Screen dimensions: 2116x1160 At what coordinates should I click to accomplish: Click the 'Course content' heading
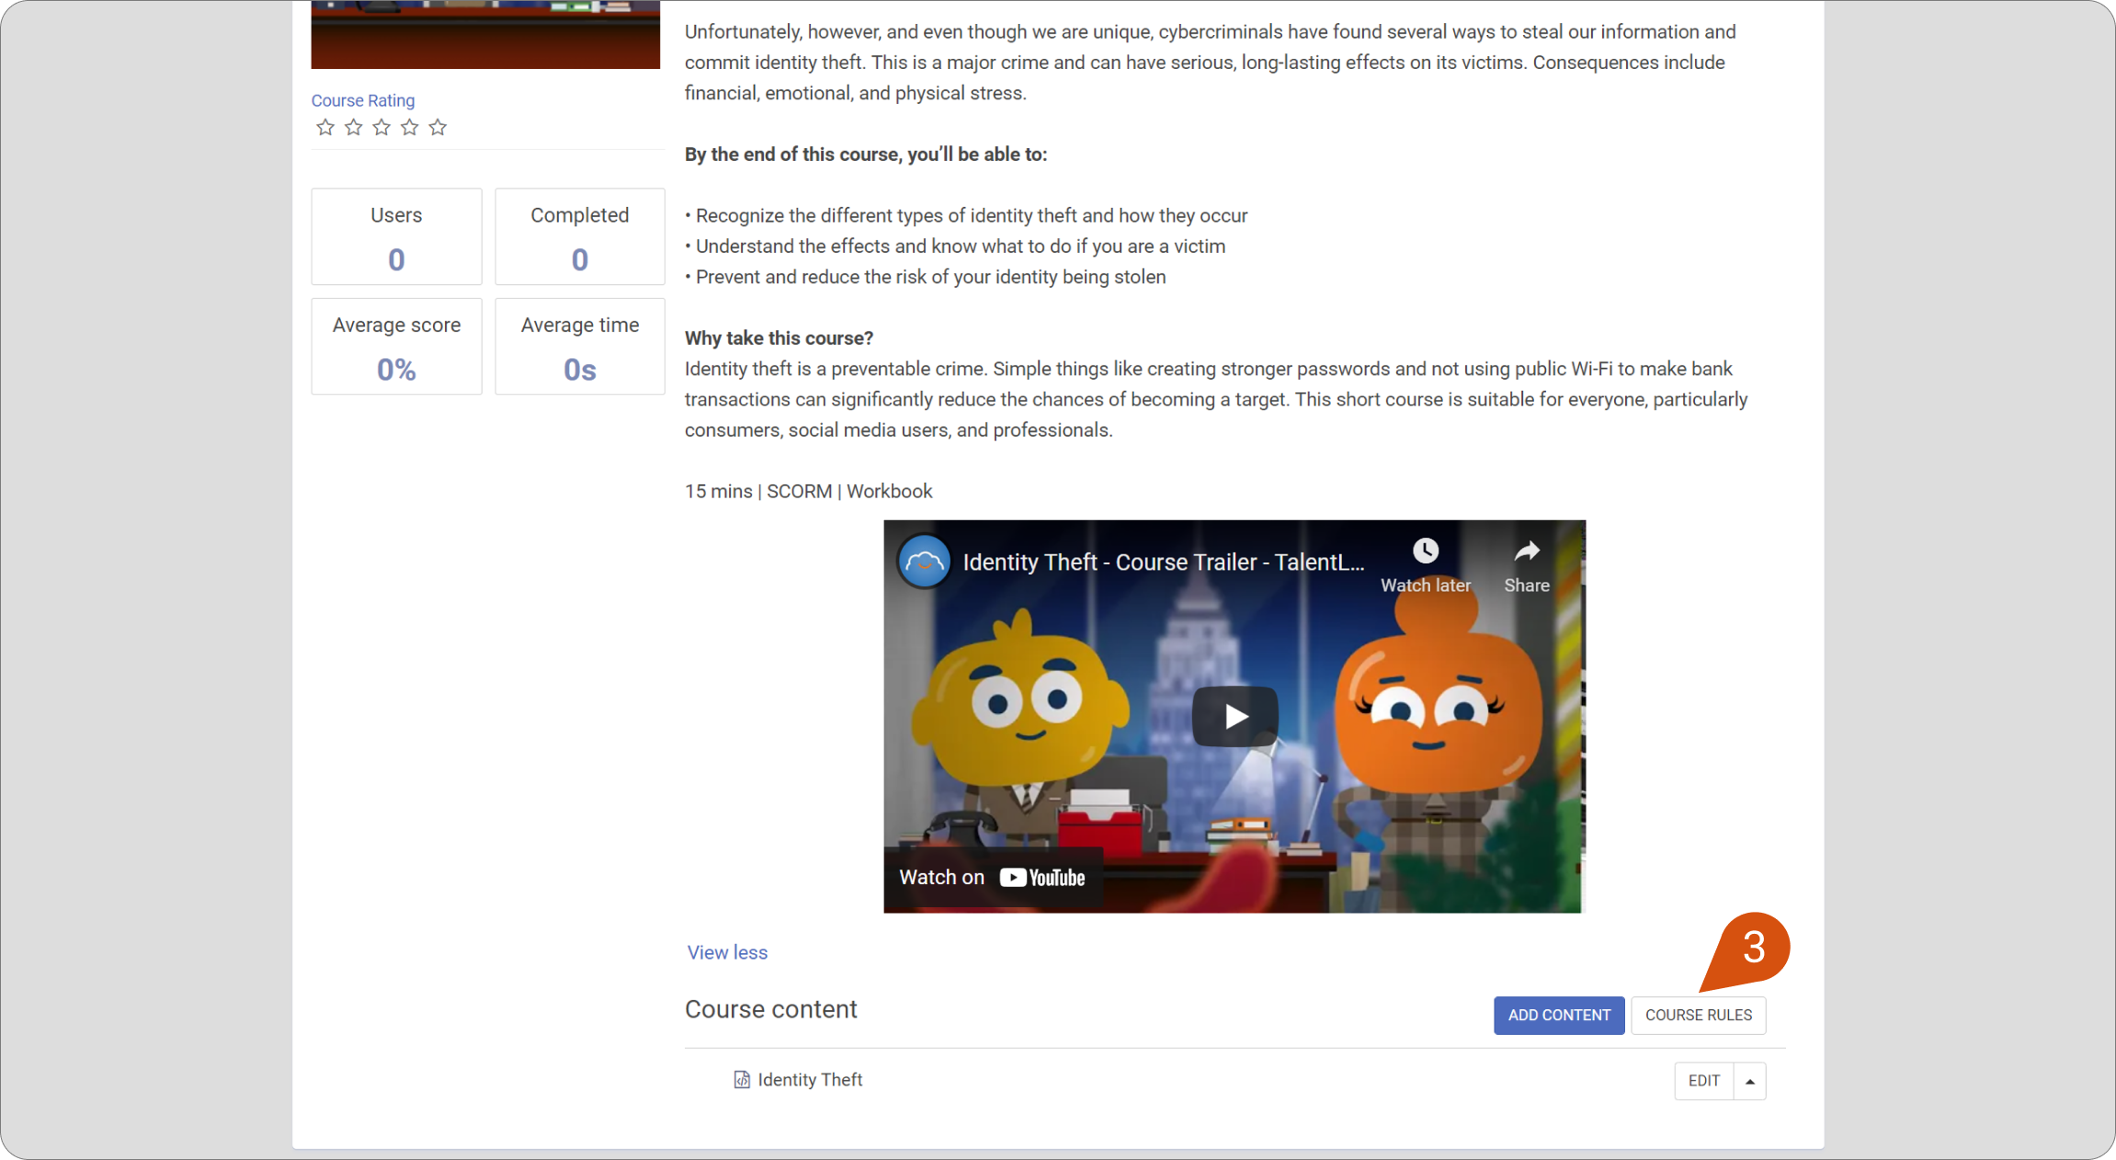point(771,1010)
